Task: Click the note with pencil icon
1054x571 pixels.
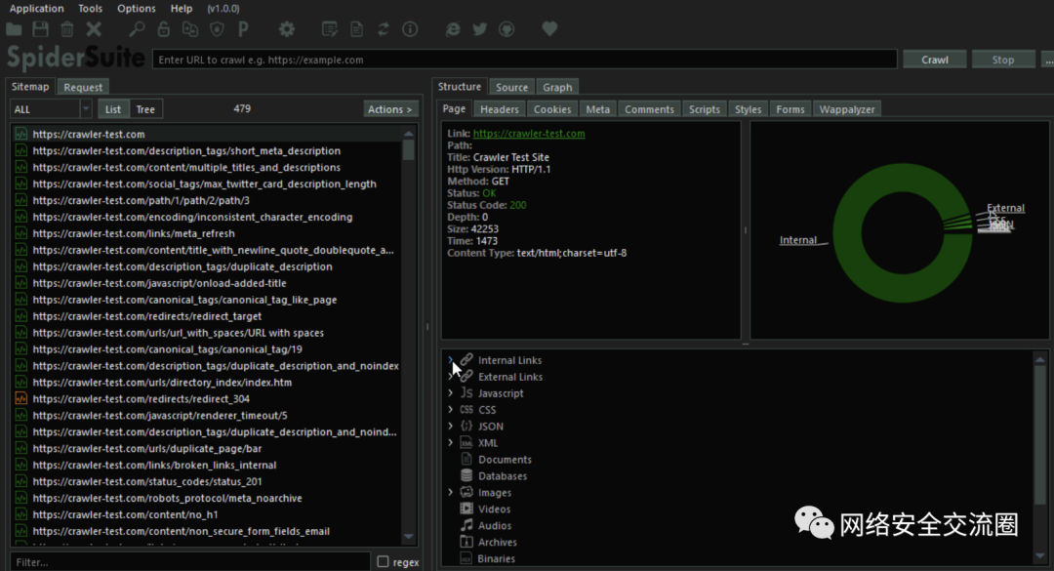Action: (x=330, y=29)
